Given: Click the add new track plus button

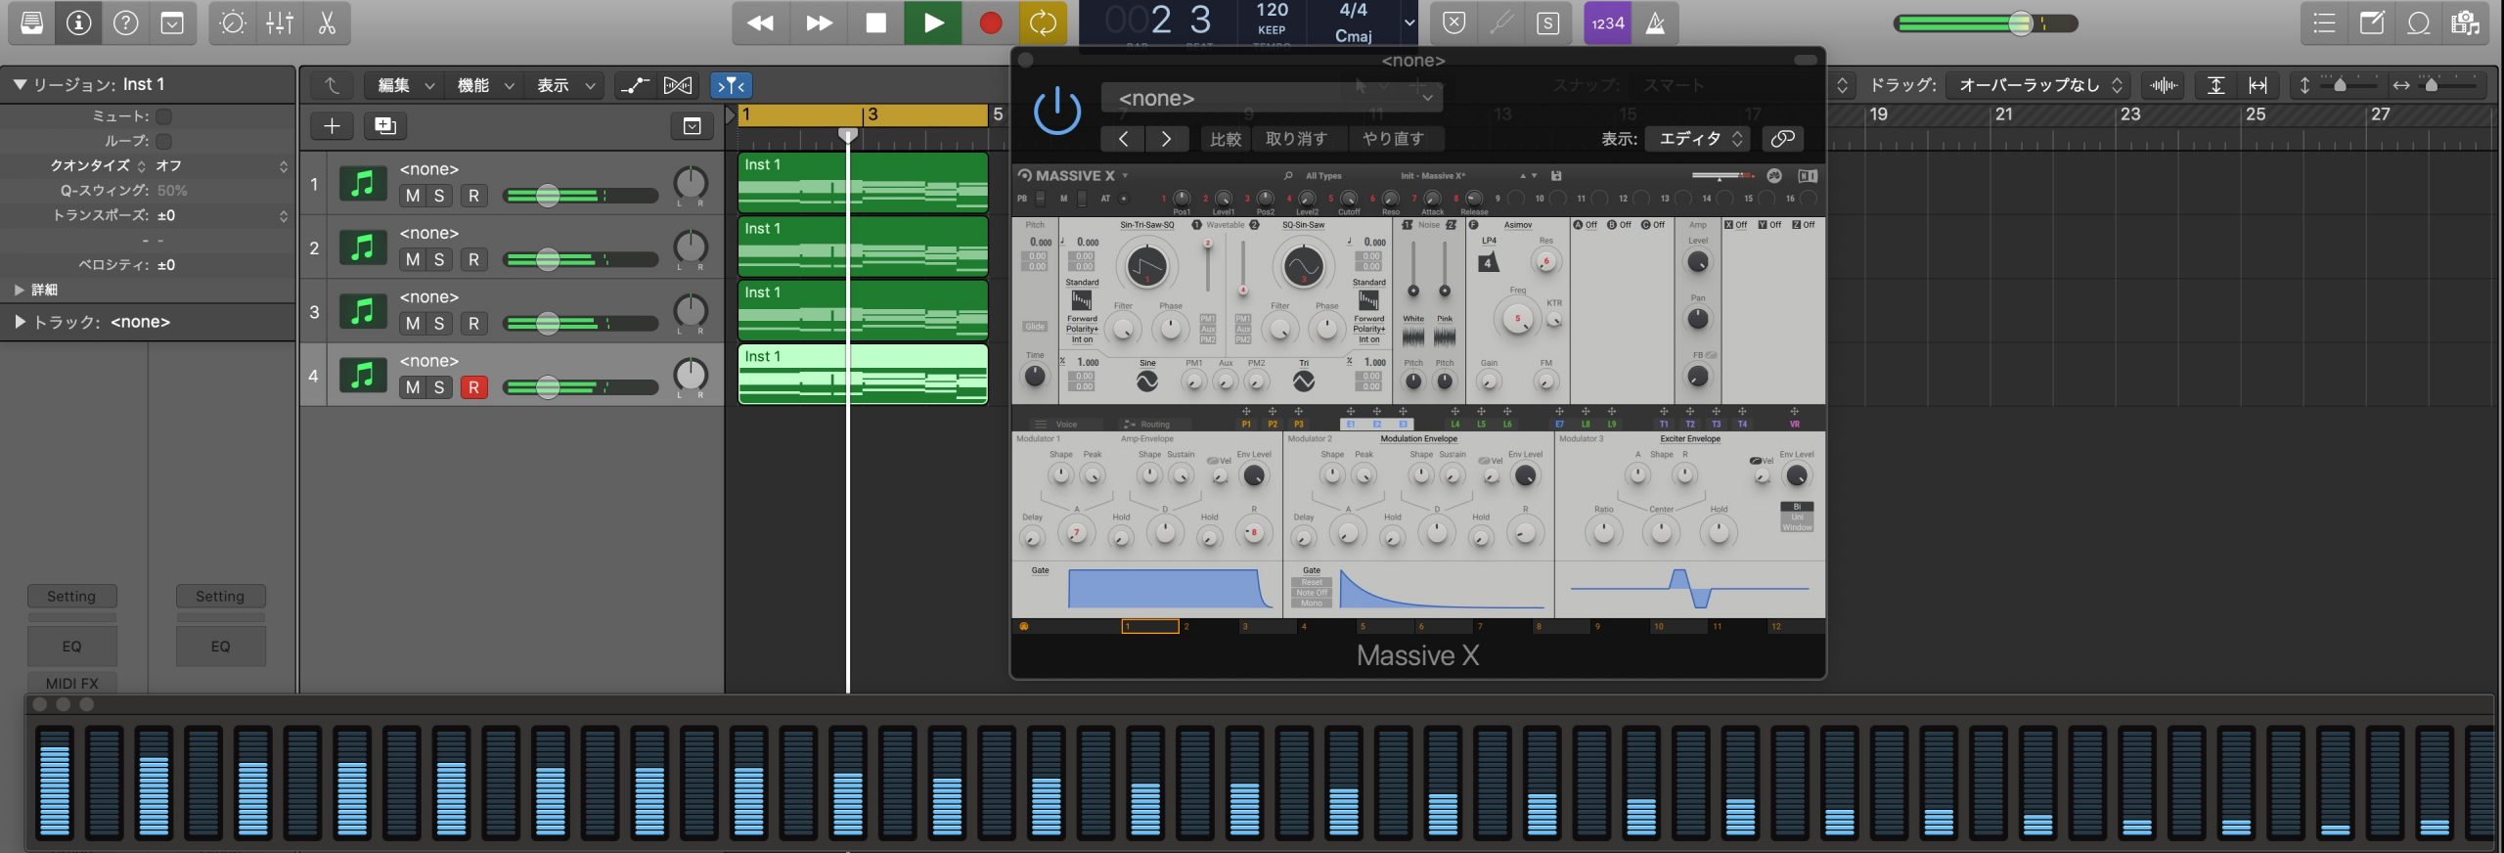Looking at the screenshot, I should (x=332, y=125).
